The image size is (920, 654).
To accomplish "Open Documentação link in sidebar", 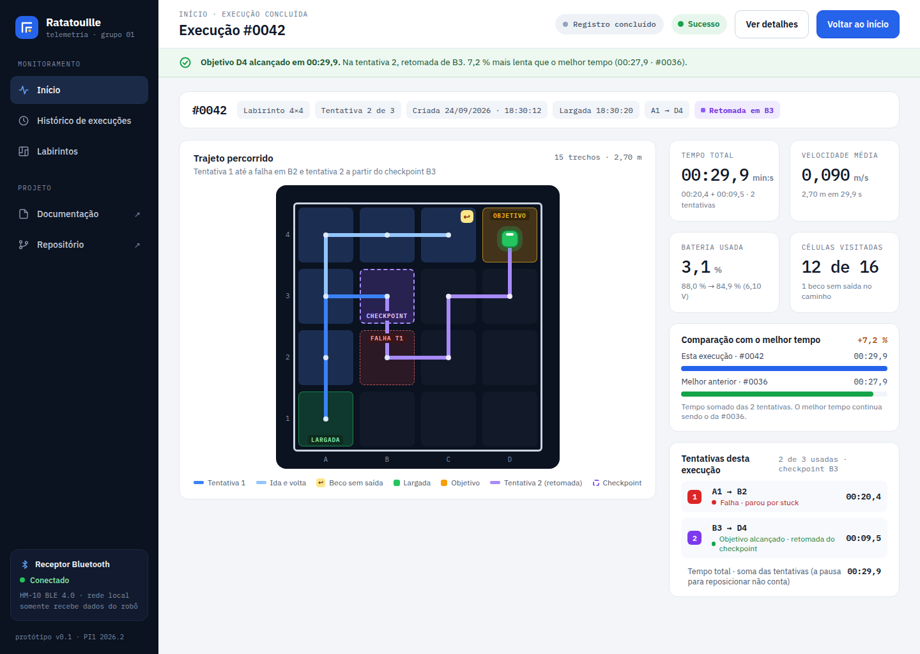I will coord(79,214).
